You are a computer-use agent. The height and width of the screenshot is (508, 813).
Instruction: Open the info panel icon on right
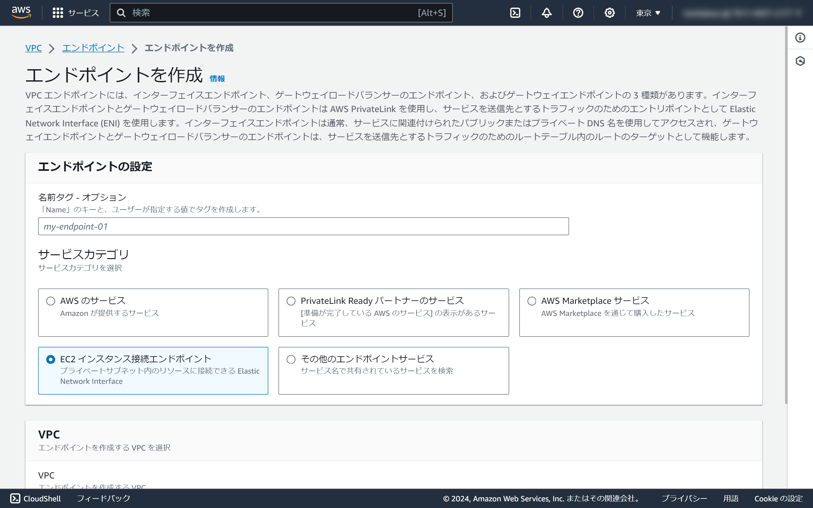800,37
